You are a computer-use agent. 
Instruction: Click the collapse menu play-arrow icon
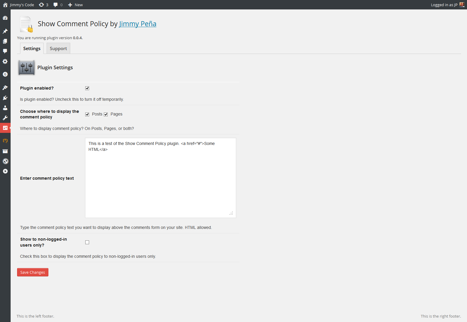click(x=5, y=171)
